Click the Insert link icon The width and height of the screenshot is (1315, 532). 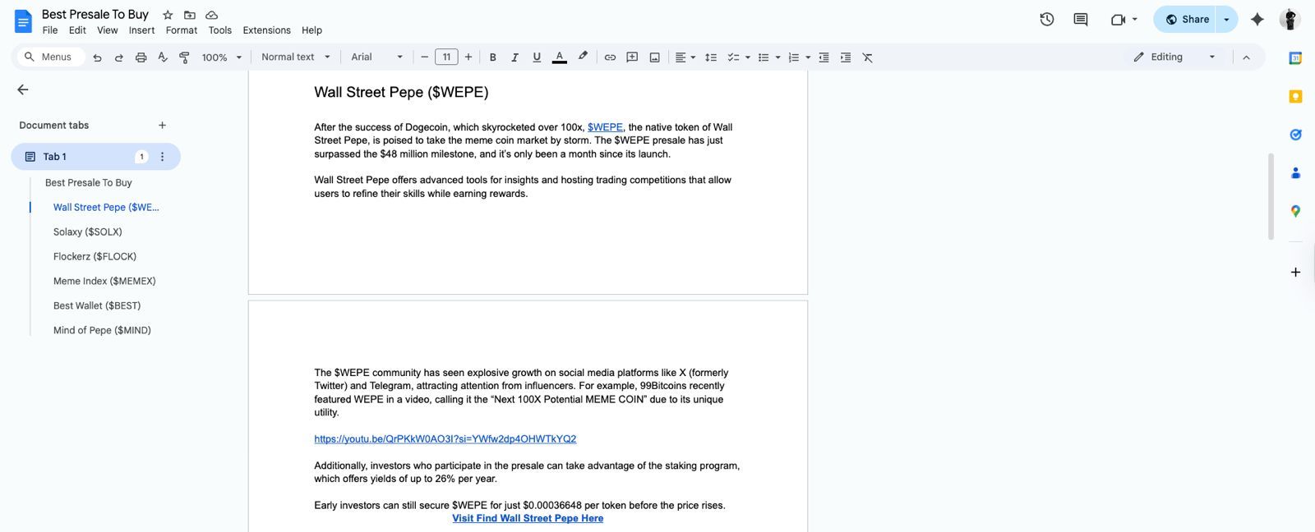click(x=610, y=57)
